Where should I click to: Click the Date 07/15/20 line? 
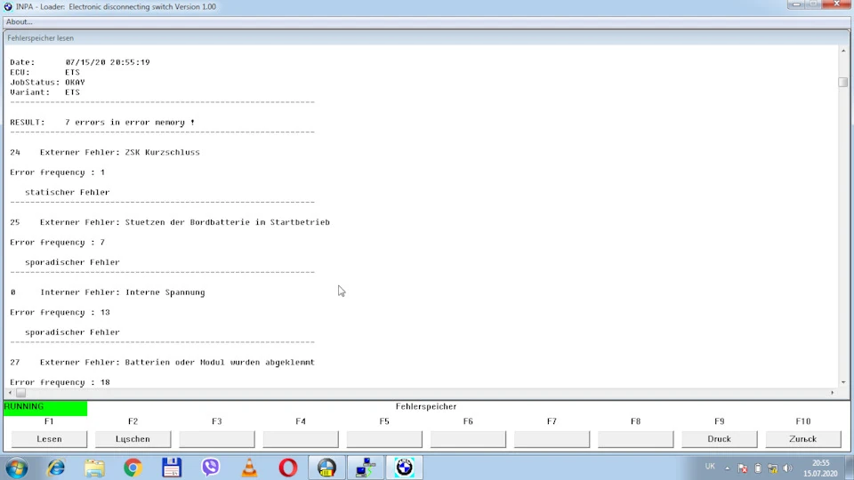click(79, 62)
